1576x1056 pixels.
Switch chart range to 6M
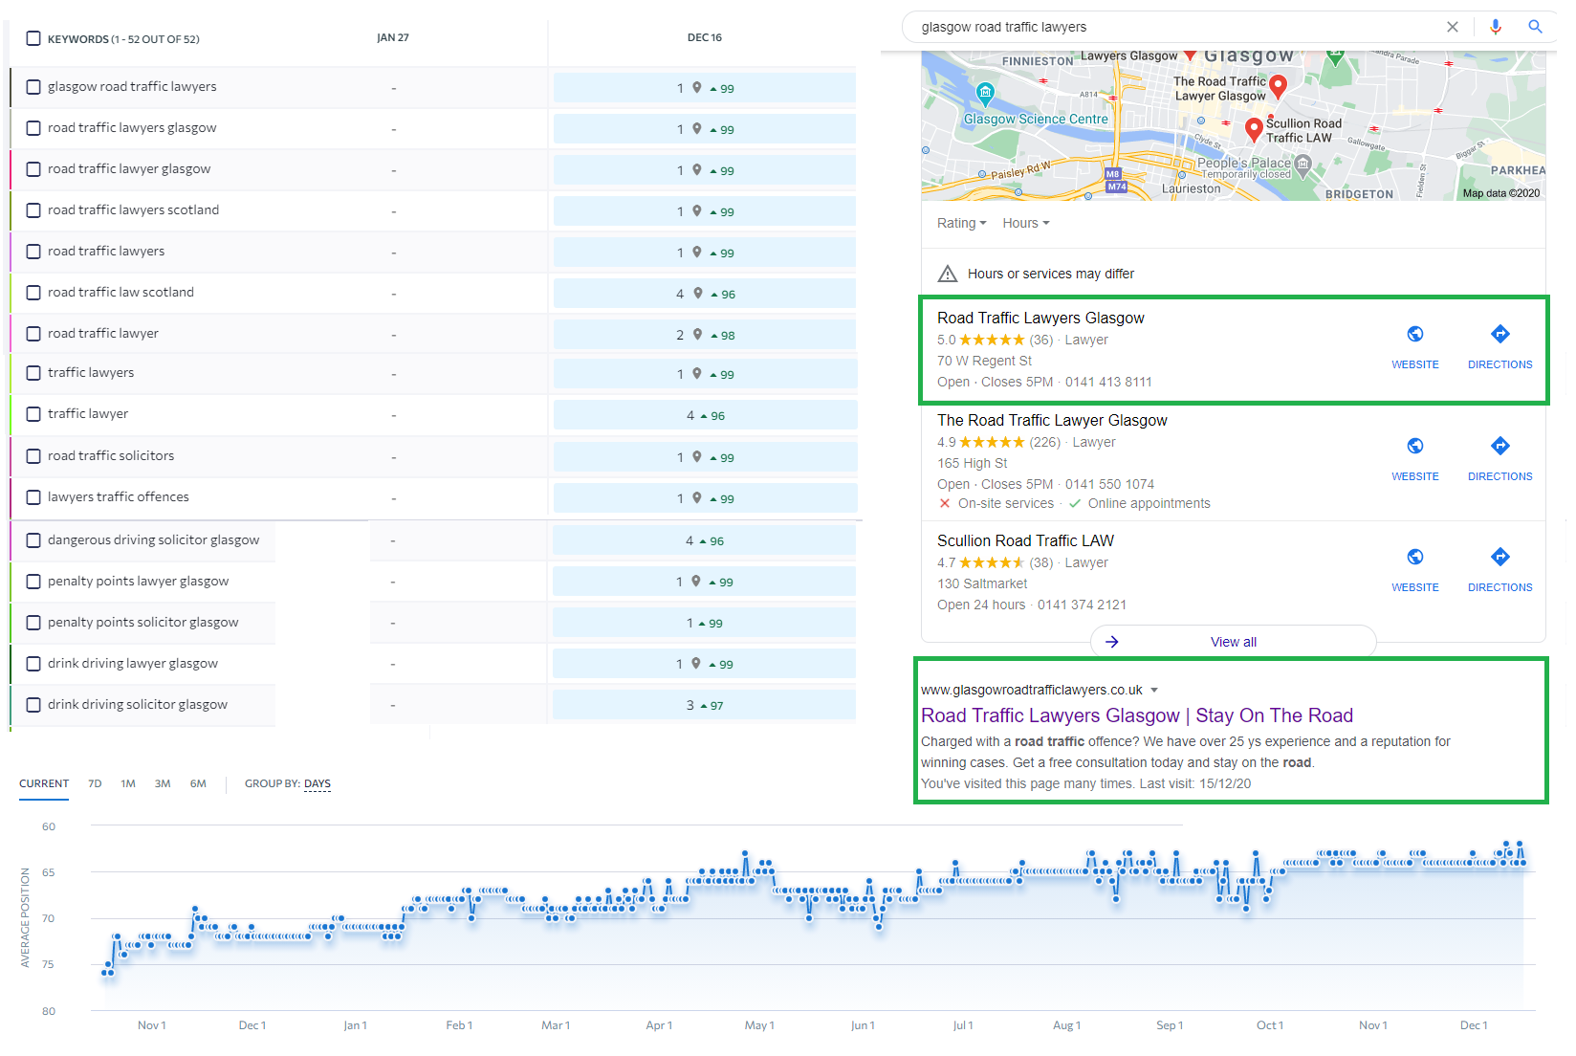198,783
